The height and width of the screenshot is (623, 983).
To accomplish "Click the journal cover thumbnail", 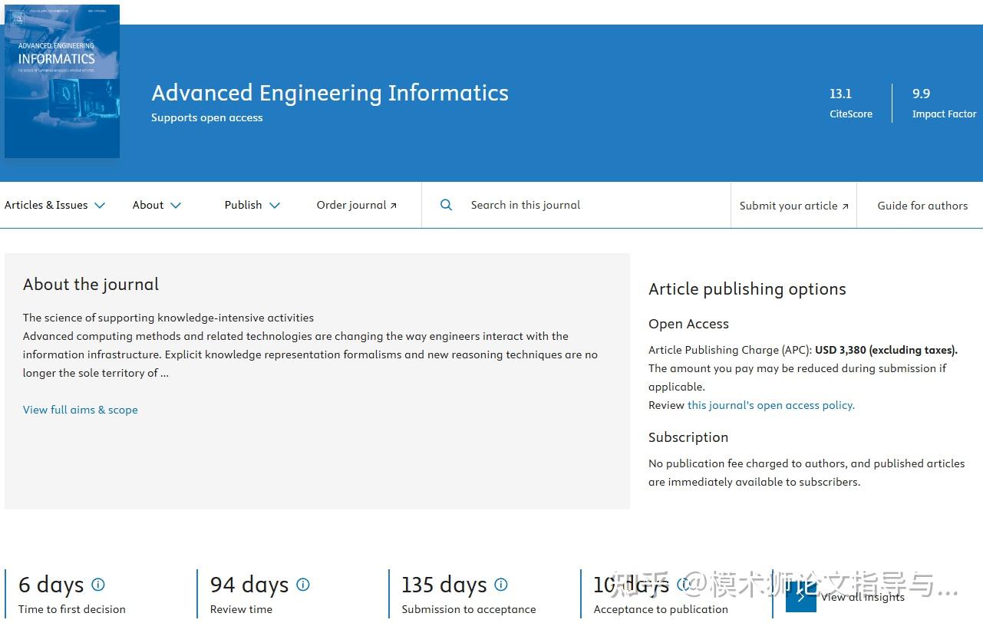I will point(62,81).
